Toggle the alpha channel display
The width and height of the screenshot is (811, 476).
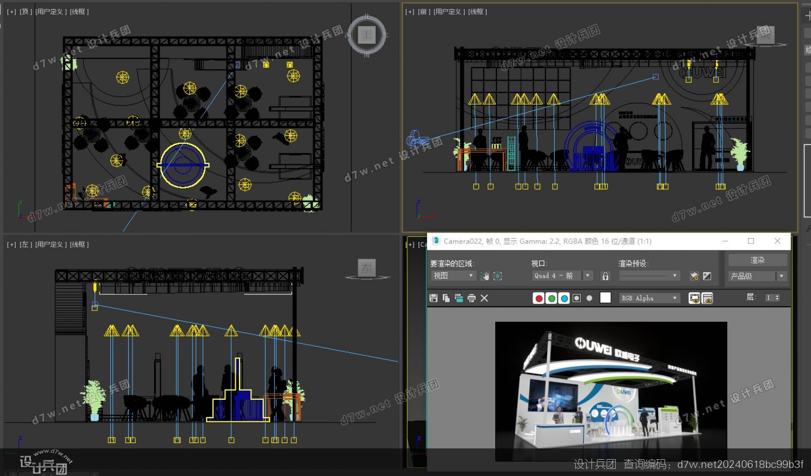pos(577,298)
